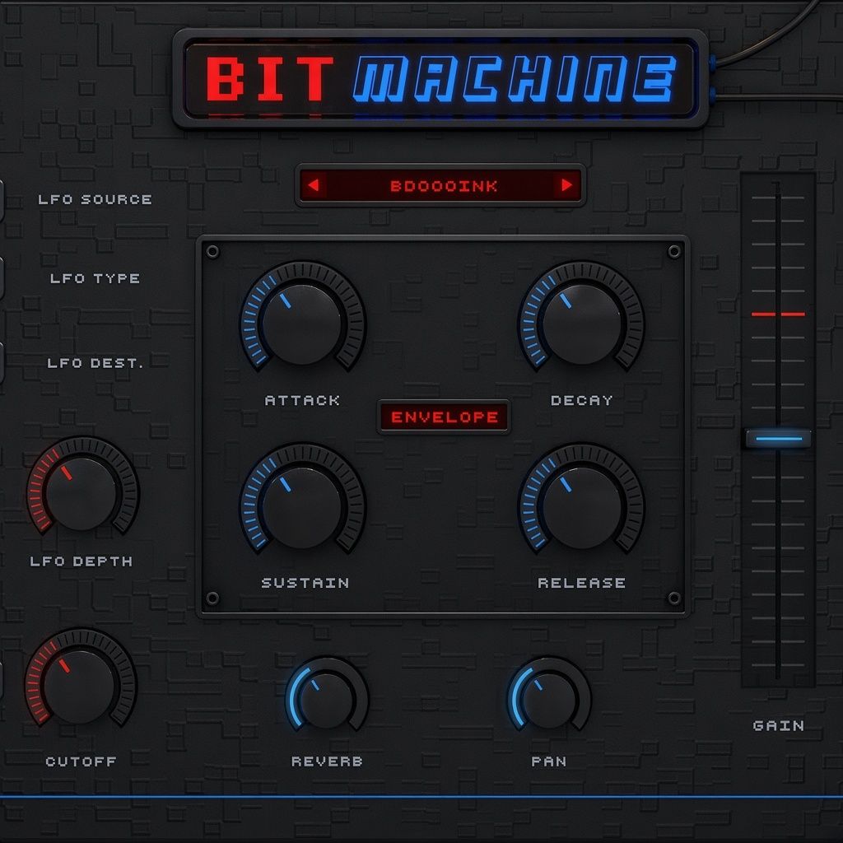Image resolution: width=843 pixels, height=843 pixels.
Task: Click the Gain fader handle
Action: tap(779, 438)
